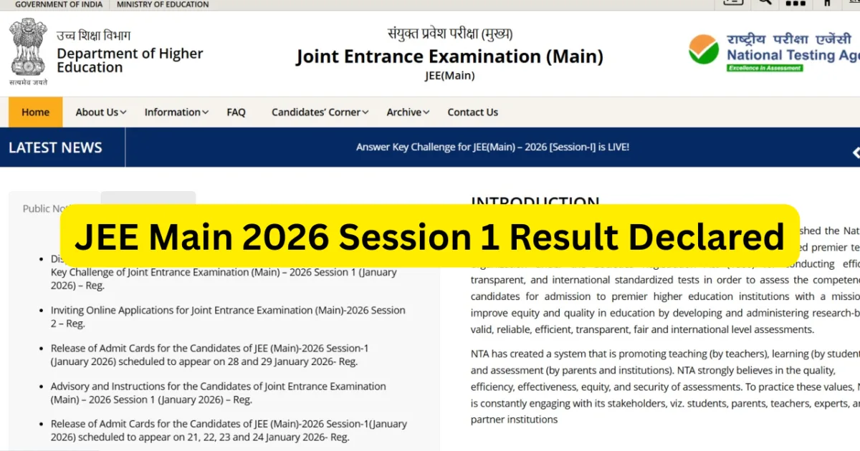Open the search magnifier icon
Screen dimensions: 860x451
(x=764, y=3)
